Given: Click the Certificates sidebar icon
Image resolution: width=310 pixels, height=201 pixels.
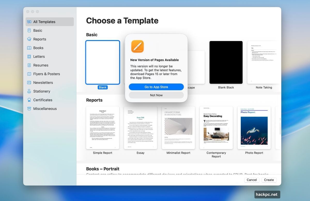Looking at the screenshot, I should 29,100.
